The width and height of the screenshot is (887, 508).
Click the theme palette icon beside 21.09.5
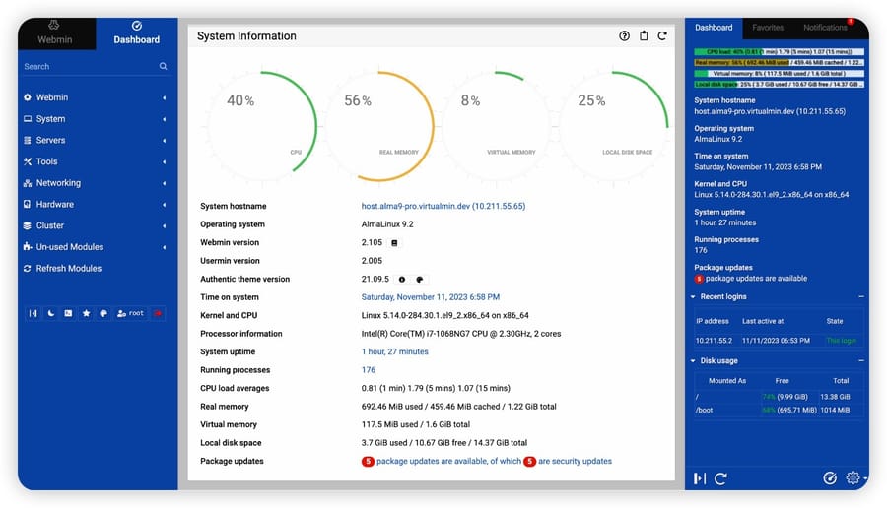point(420,280)
